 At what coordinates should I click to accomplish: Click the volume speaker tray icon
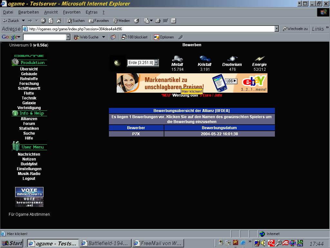263,243
